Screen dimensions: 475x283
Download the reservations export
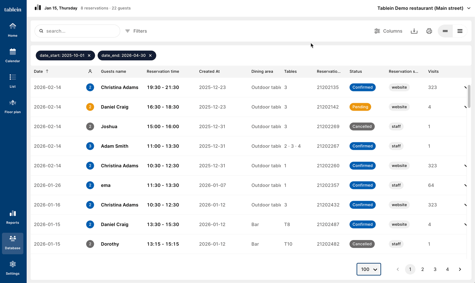point(414,31)
